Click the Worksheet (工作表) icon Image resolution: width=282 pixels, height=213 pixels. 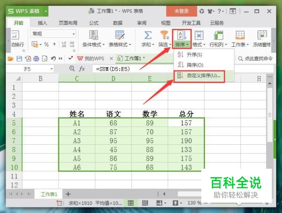tap(240, 35)
